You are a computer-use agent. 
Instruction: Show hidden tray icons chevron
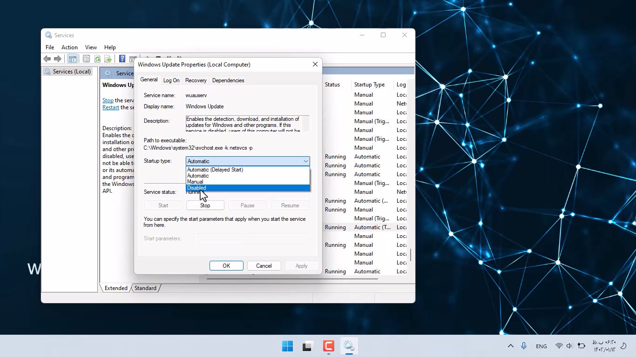pyautogui.click(x=511, y=346)
